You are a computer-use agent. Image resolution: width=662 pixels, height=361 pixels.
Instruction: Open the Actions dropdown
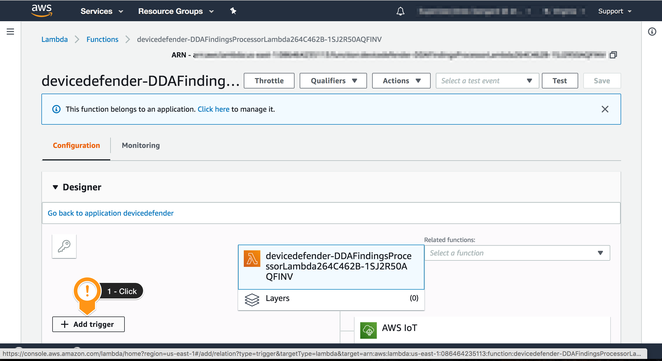(401, 81)
